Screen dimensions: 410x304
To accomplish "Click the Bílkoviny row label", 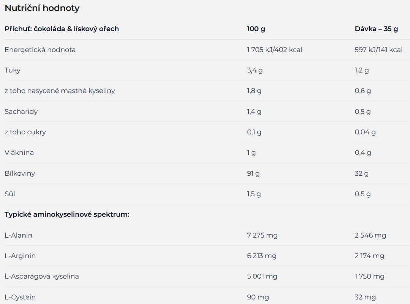I will 20,173.
